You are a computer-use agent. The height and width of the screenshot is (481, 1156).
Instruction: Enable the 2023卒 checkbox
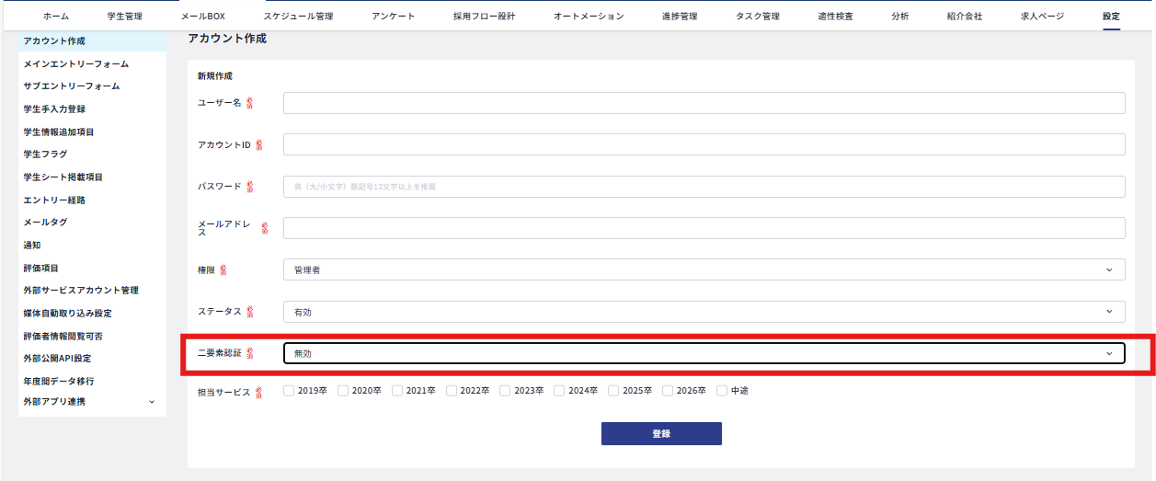[x=505, y=391]
